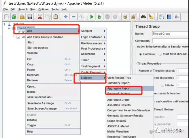
Task: Select Listener submenu entry
Action: 93,78
